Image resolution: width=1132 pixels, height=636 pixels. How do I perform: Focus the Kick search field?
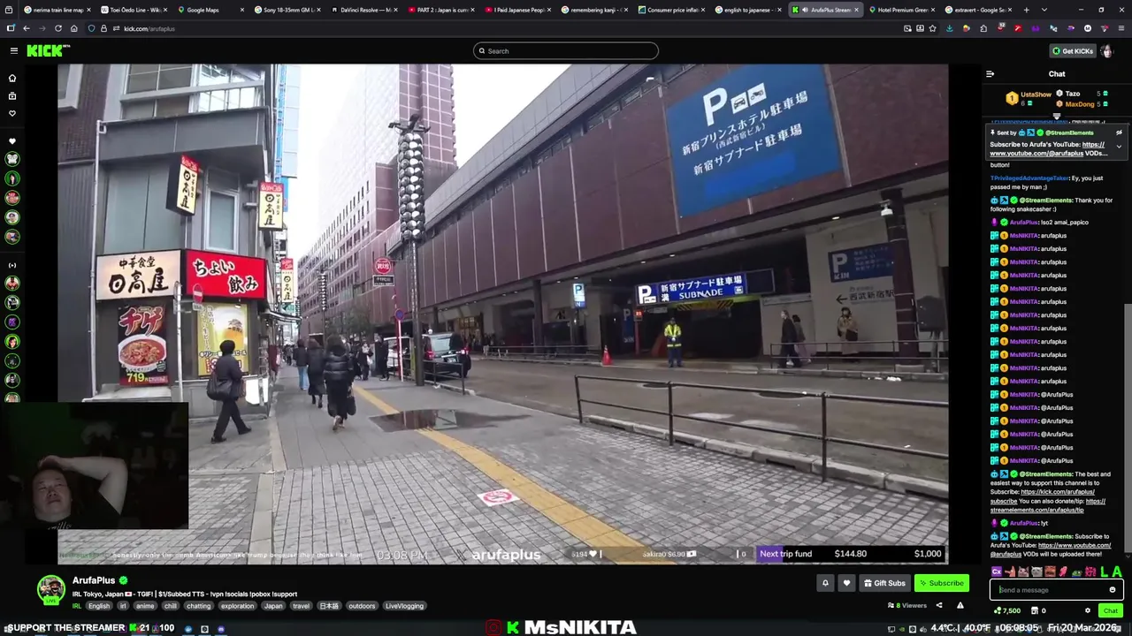click(x=566, y=50)
